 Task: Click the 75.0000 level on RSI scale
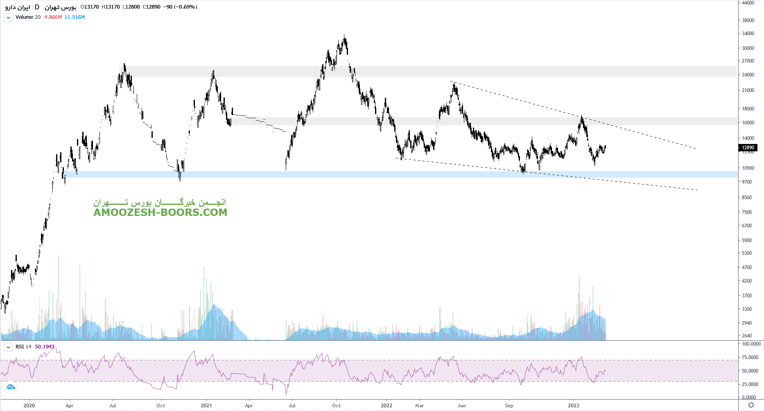click(x=750, y=357)
